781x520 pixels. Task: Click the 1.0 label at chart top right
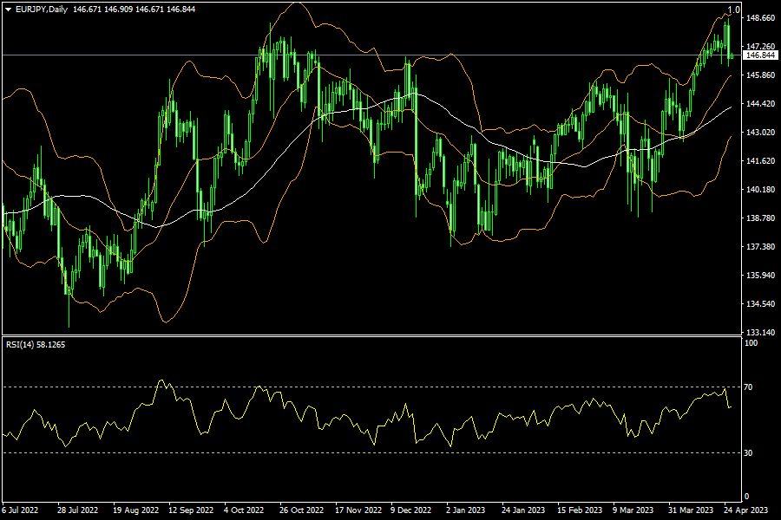coord(733,10)
